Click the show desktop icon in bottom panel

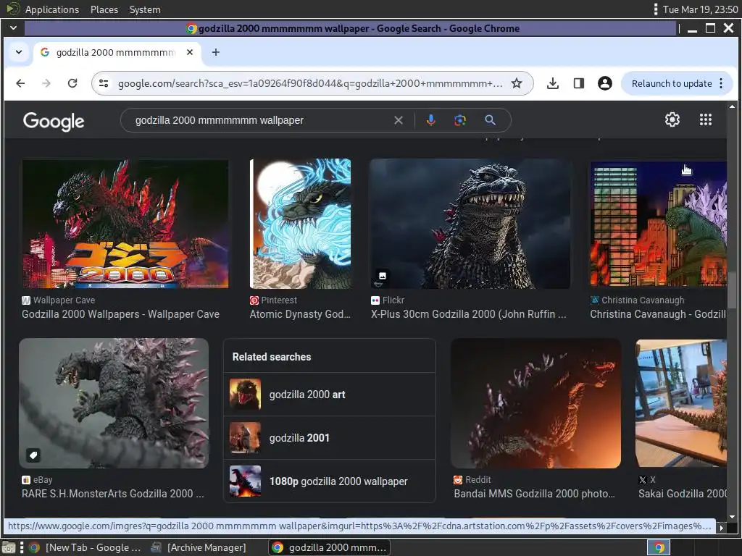(x=8, y=547)
